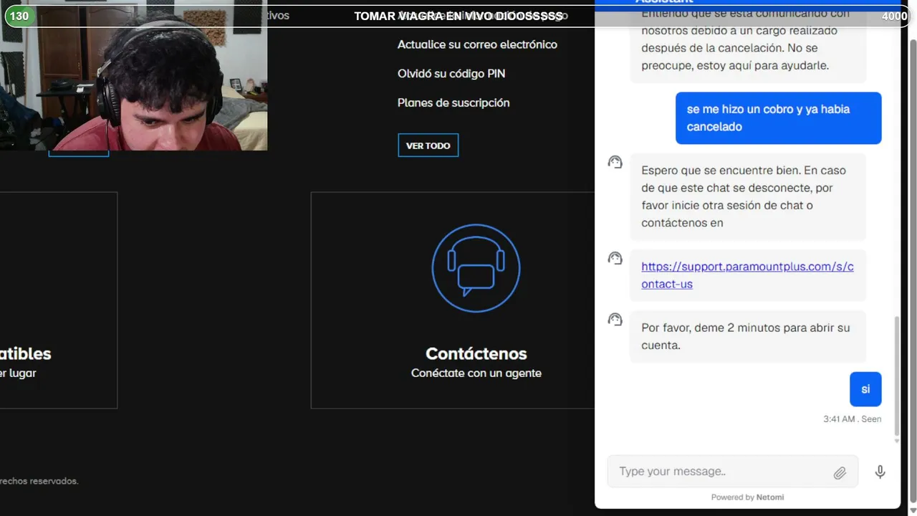Open the support.paramountplus.com contact-us link

pyautogui.click(x=747, y=275)
